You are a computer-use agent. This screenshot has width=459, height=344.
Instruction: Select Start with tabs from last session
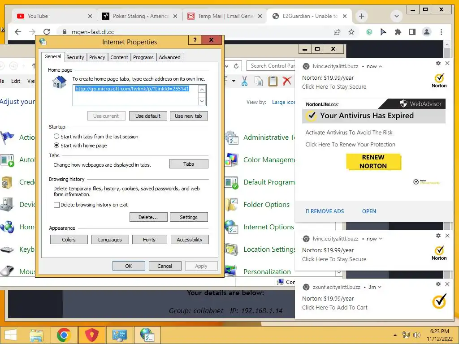(x=56, y=136)
